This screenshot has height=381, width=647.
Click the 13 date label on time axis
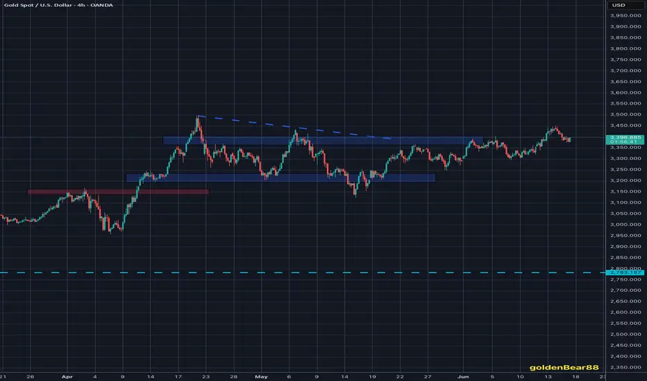pos(548,376)
